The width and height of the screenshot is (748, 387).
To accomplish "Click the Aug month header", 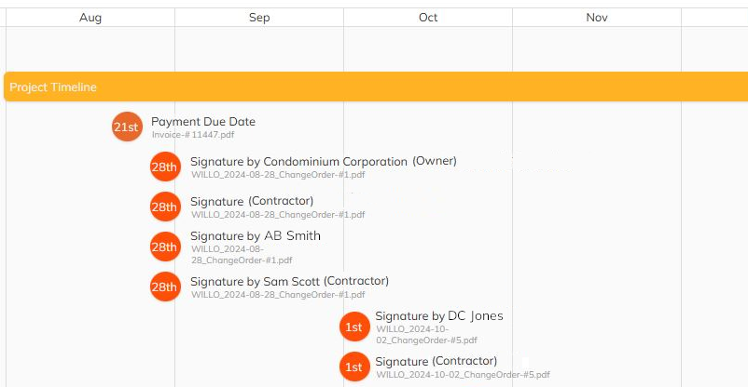I will pyautogui.click(x=90, y=18).
